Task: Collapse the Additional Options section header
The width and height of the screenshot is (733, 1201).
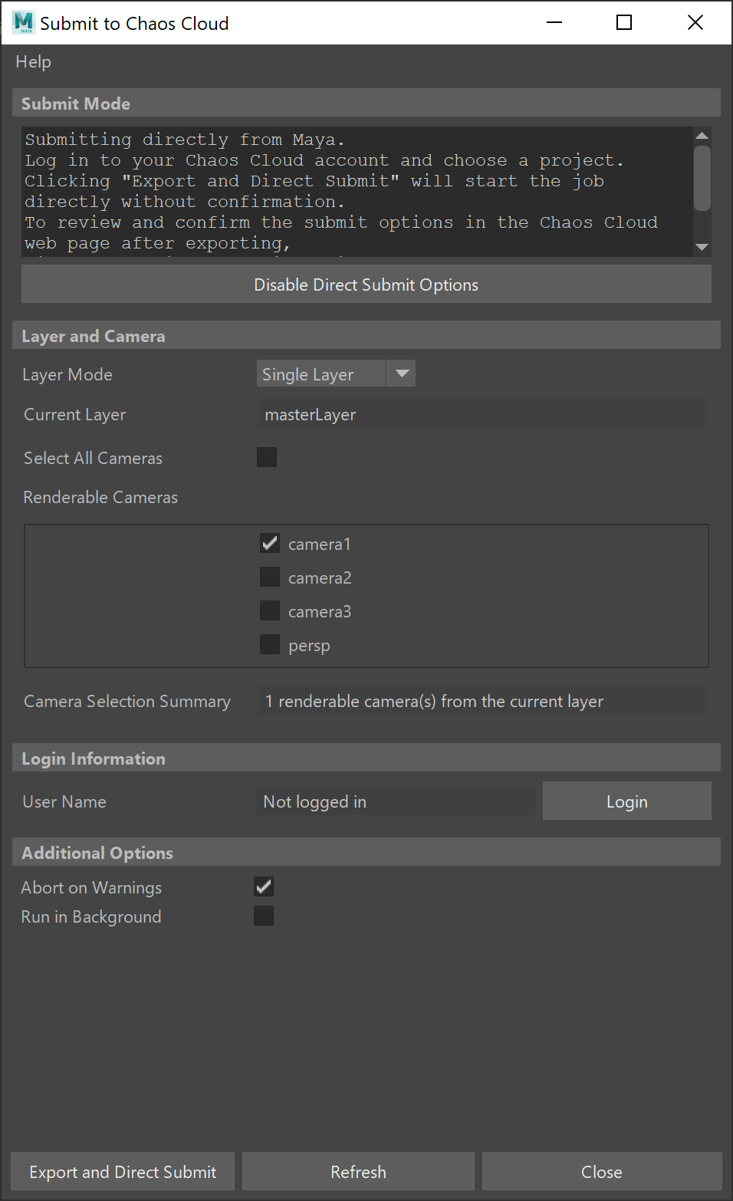Action: [x=366, y=853]
